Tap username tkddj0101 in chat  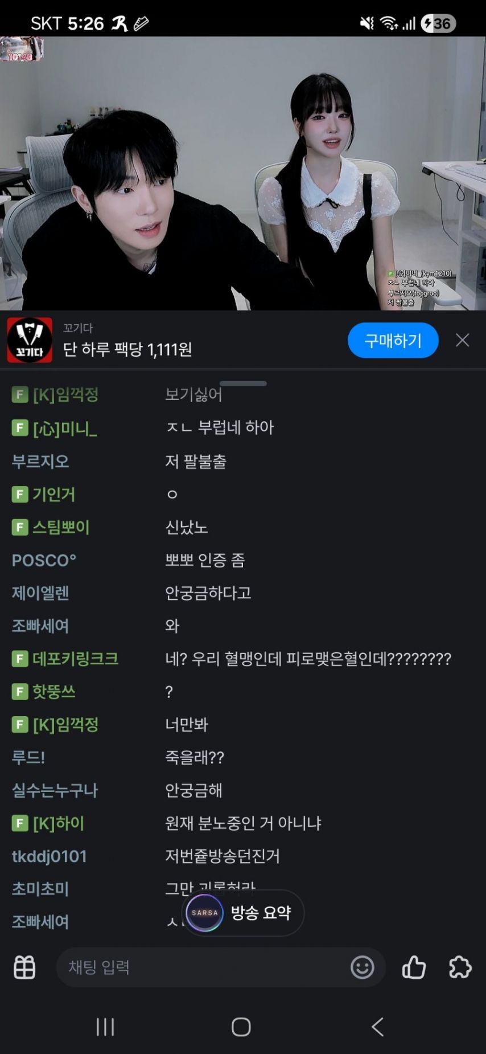pos(49,856)
